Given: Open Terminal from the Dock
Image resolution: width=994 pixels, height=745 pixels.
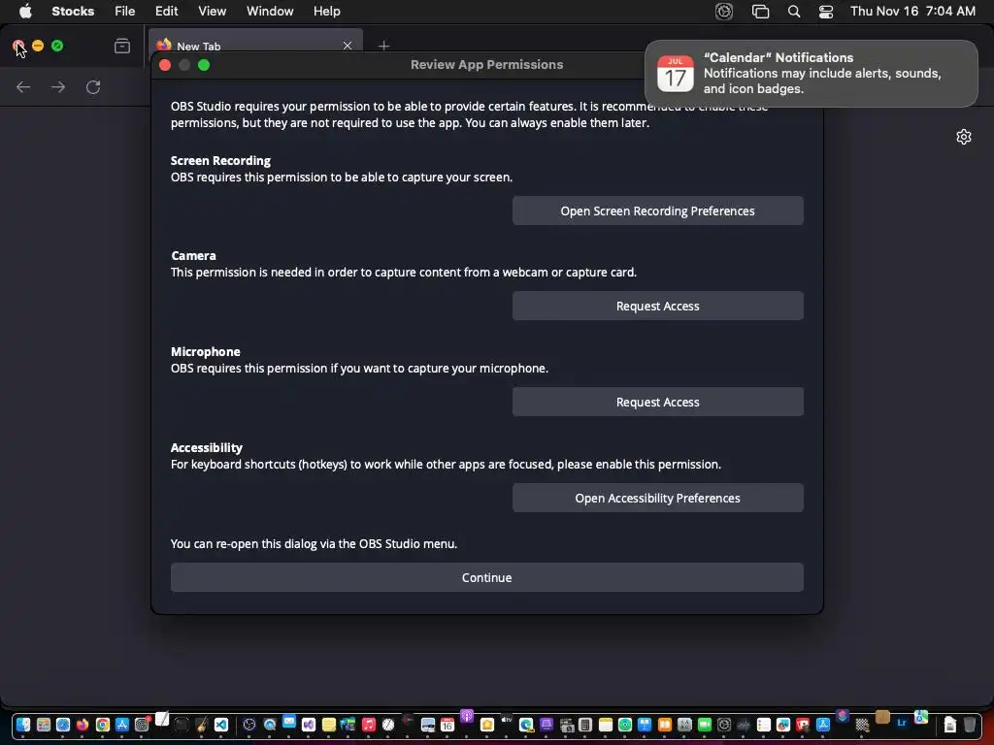Looking at the screenshot, I should 182,725.
